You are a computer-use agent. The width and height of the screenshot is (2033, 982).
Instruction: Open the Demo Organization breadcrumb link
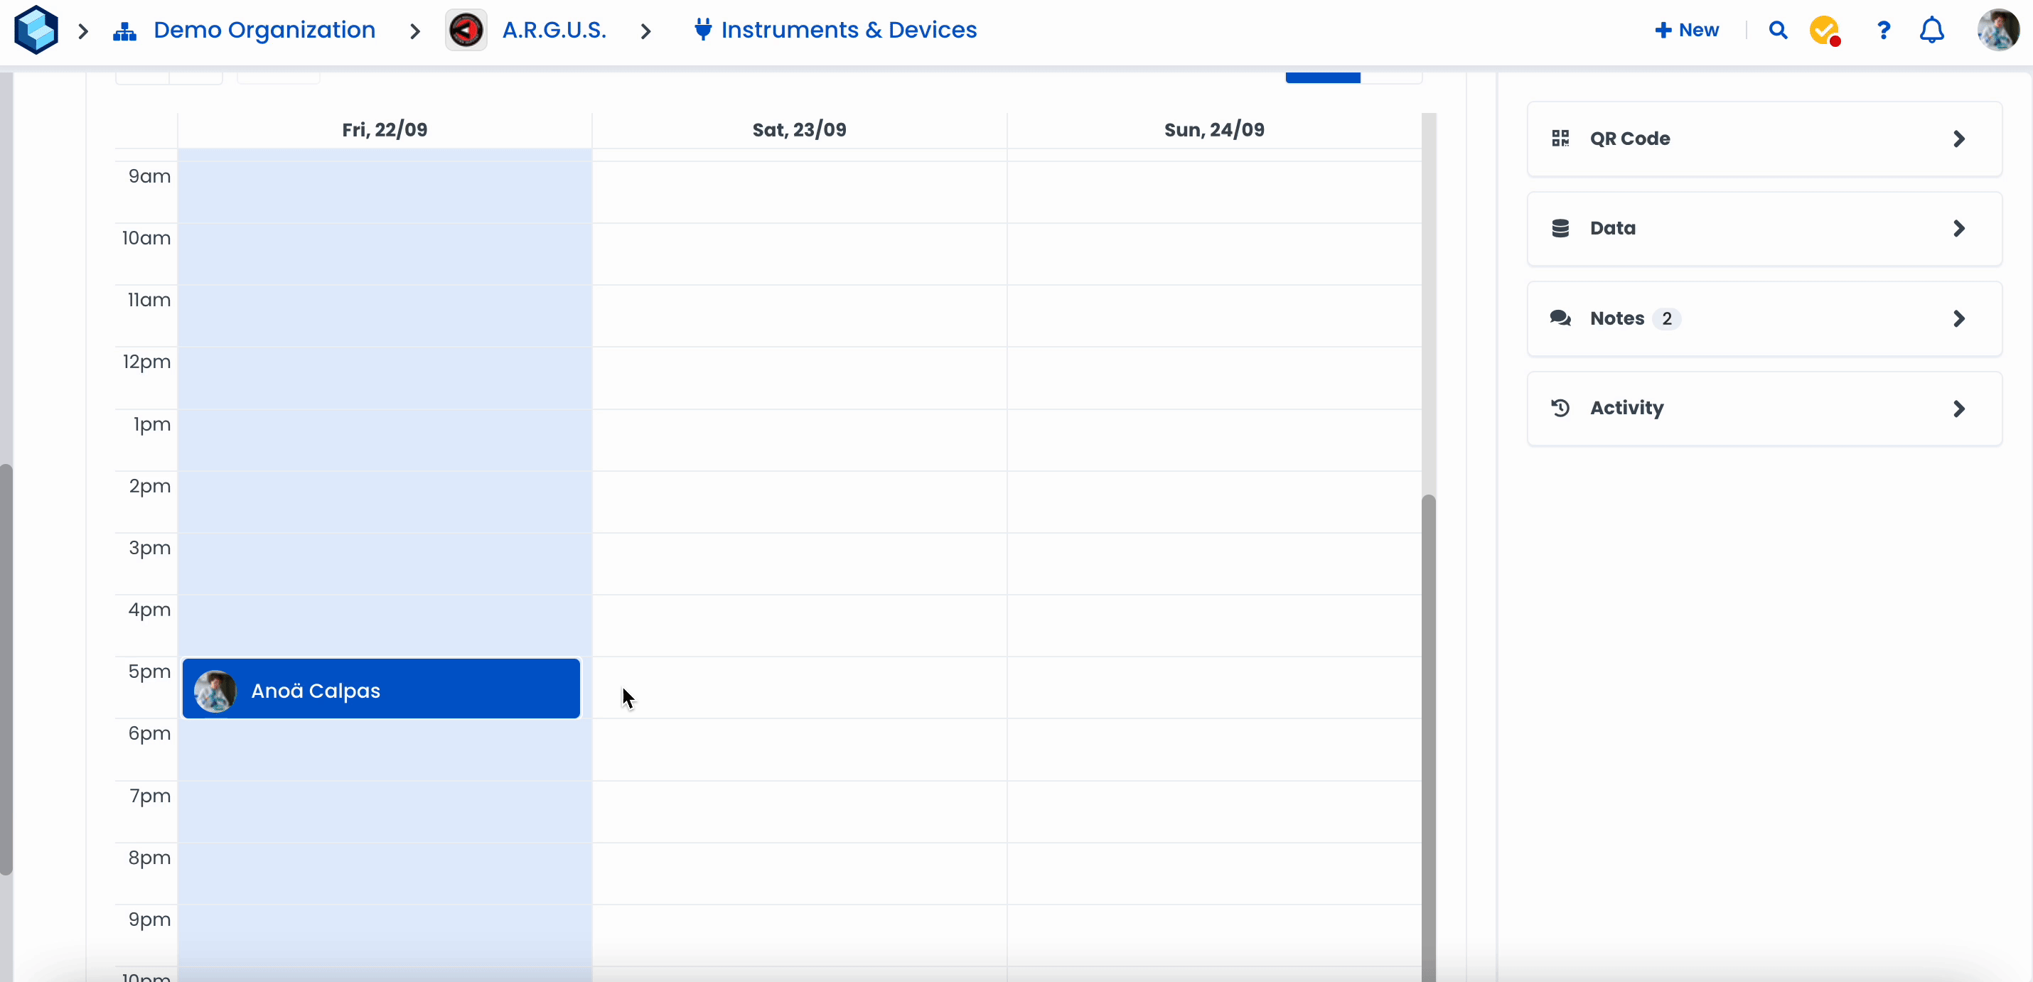tap(264, 30)
